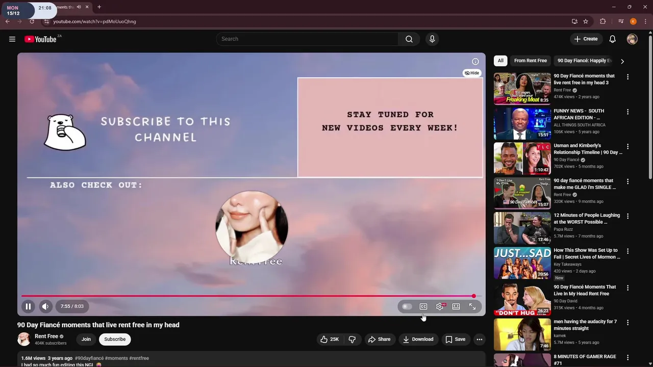Open the account avatar menu
This screenshot has height=367, width=653.
point(632,39)
